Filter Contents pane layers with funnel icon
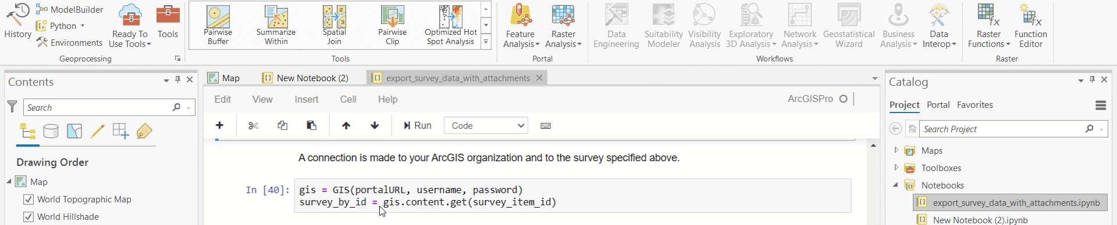The image size is (1117, 225). coord(12,107)
